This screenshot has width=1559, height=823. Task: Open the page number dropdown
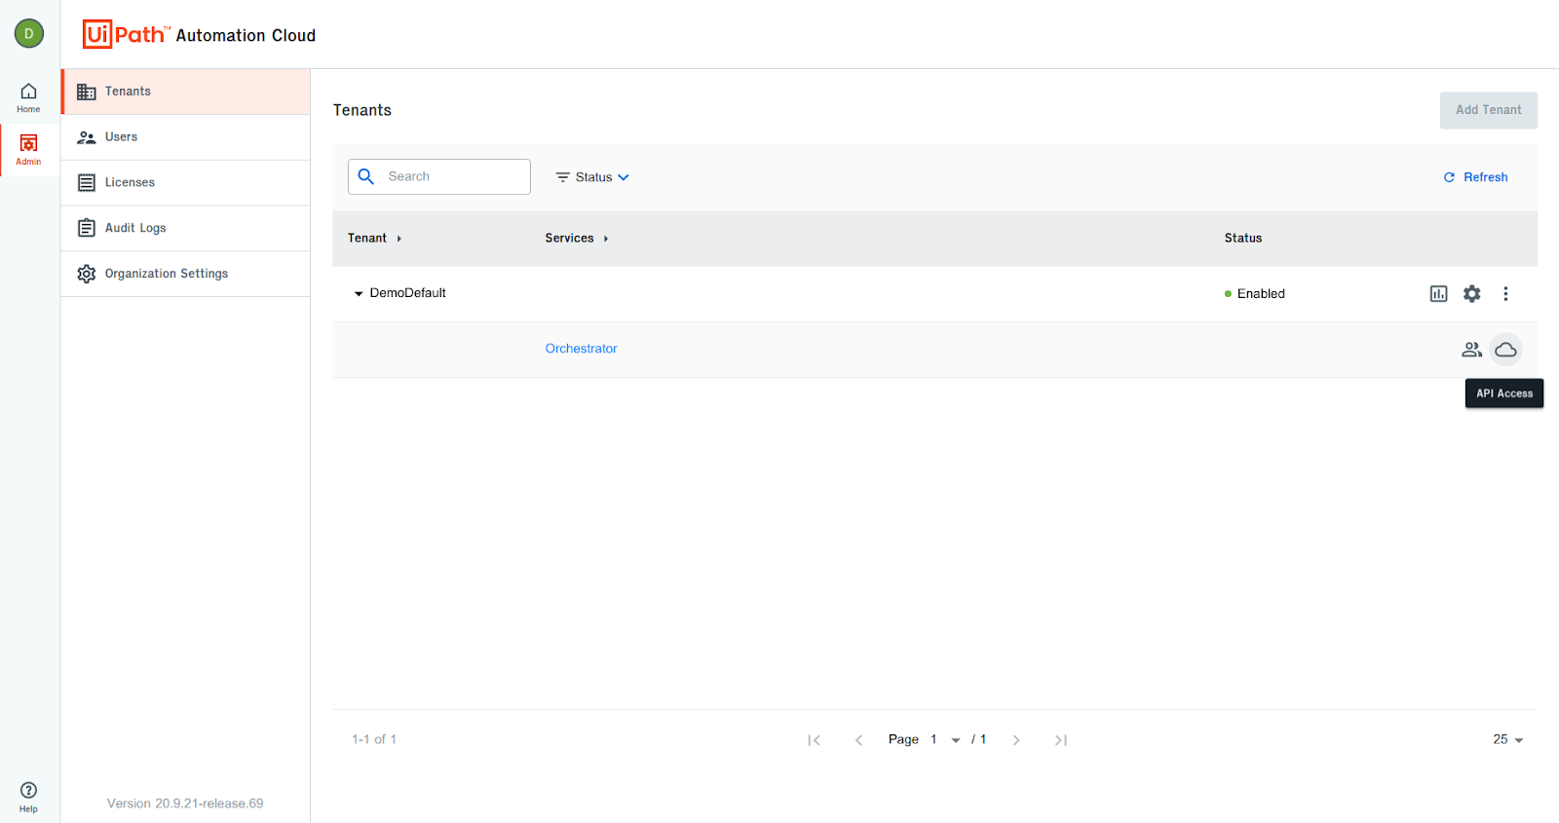click(945, 740)
